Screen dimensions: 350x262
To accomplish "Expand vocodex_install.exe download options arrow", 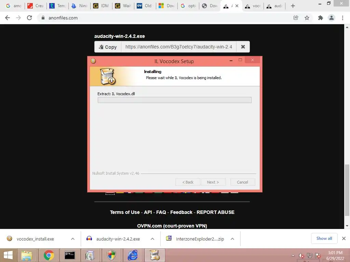I will tap(73, 239).
